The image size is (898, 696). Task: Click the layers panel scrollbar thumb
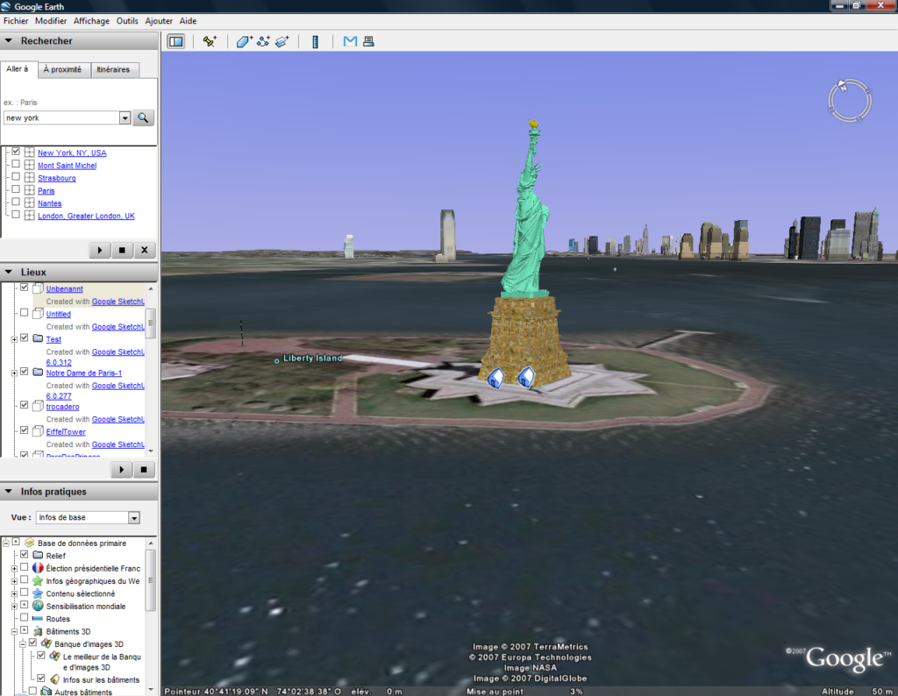pos(151,580)
